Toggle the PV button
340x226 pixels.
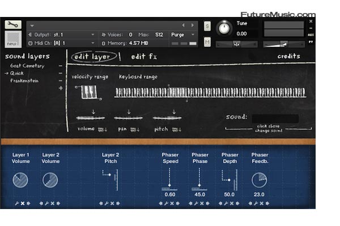point(311,42)
